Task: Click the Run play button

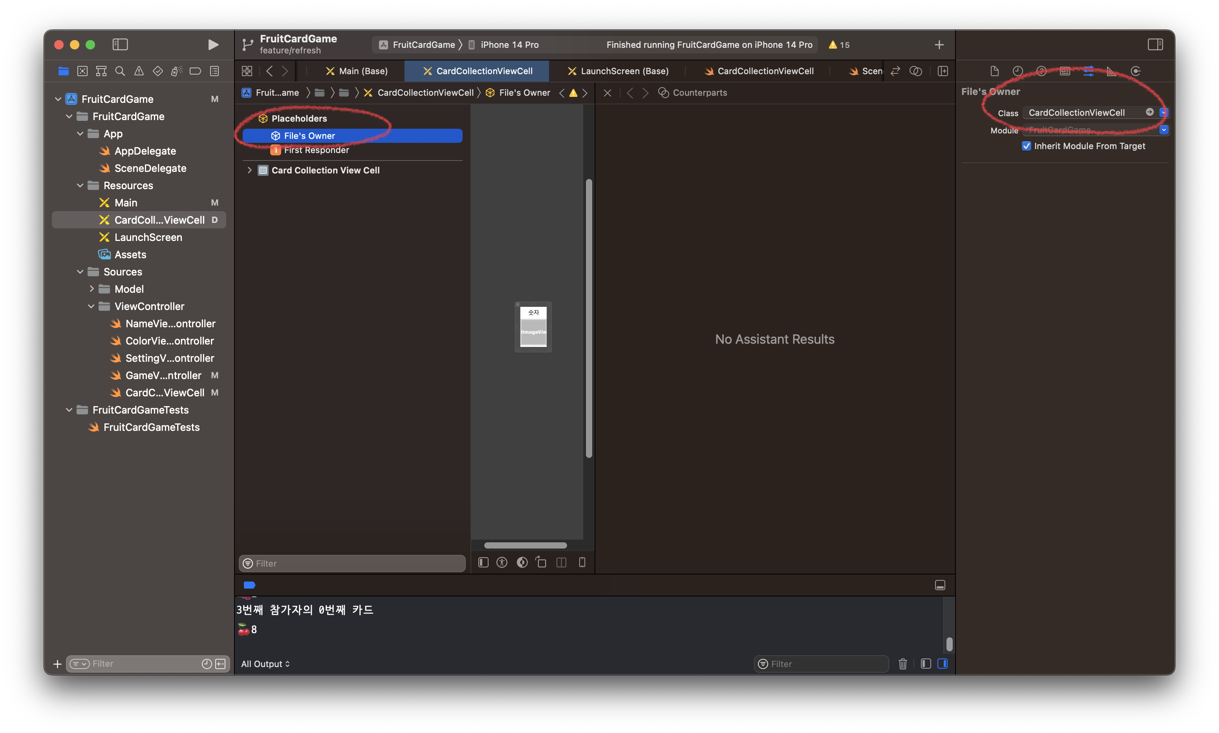Action: pos(213,45)
